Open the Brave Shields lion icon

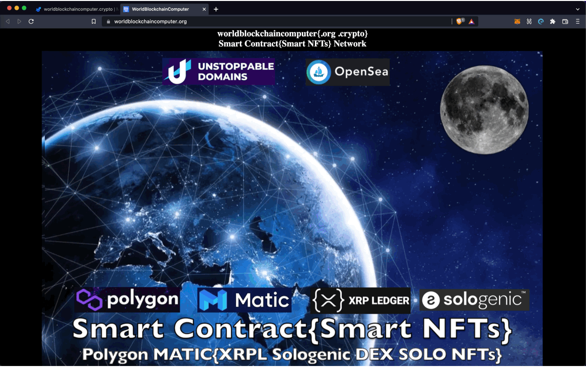click(460, 22)
